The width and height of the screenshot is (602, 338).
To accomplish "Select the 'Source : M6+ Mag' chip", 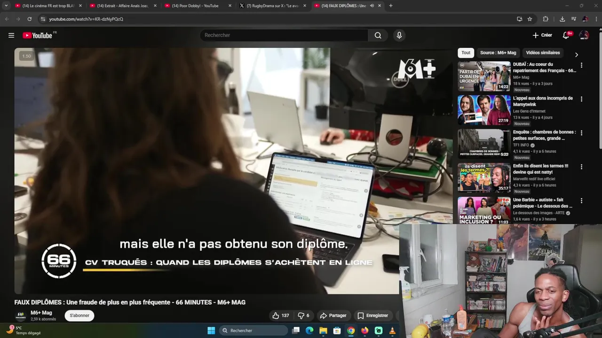I will point(498,53).
